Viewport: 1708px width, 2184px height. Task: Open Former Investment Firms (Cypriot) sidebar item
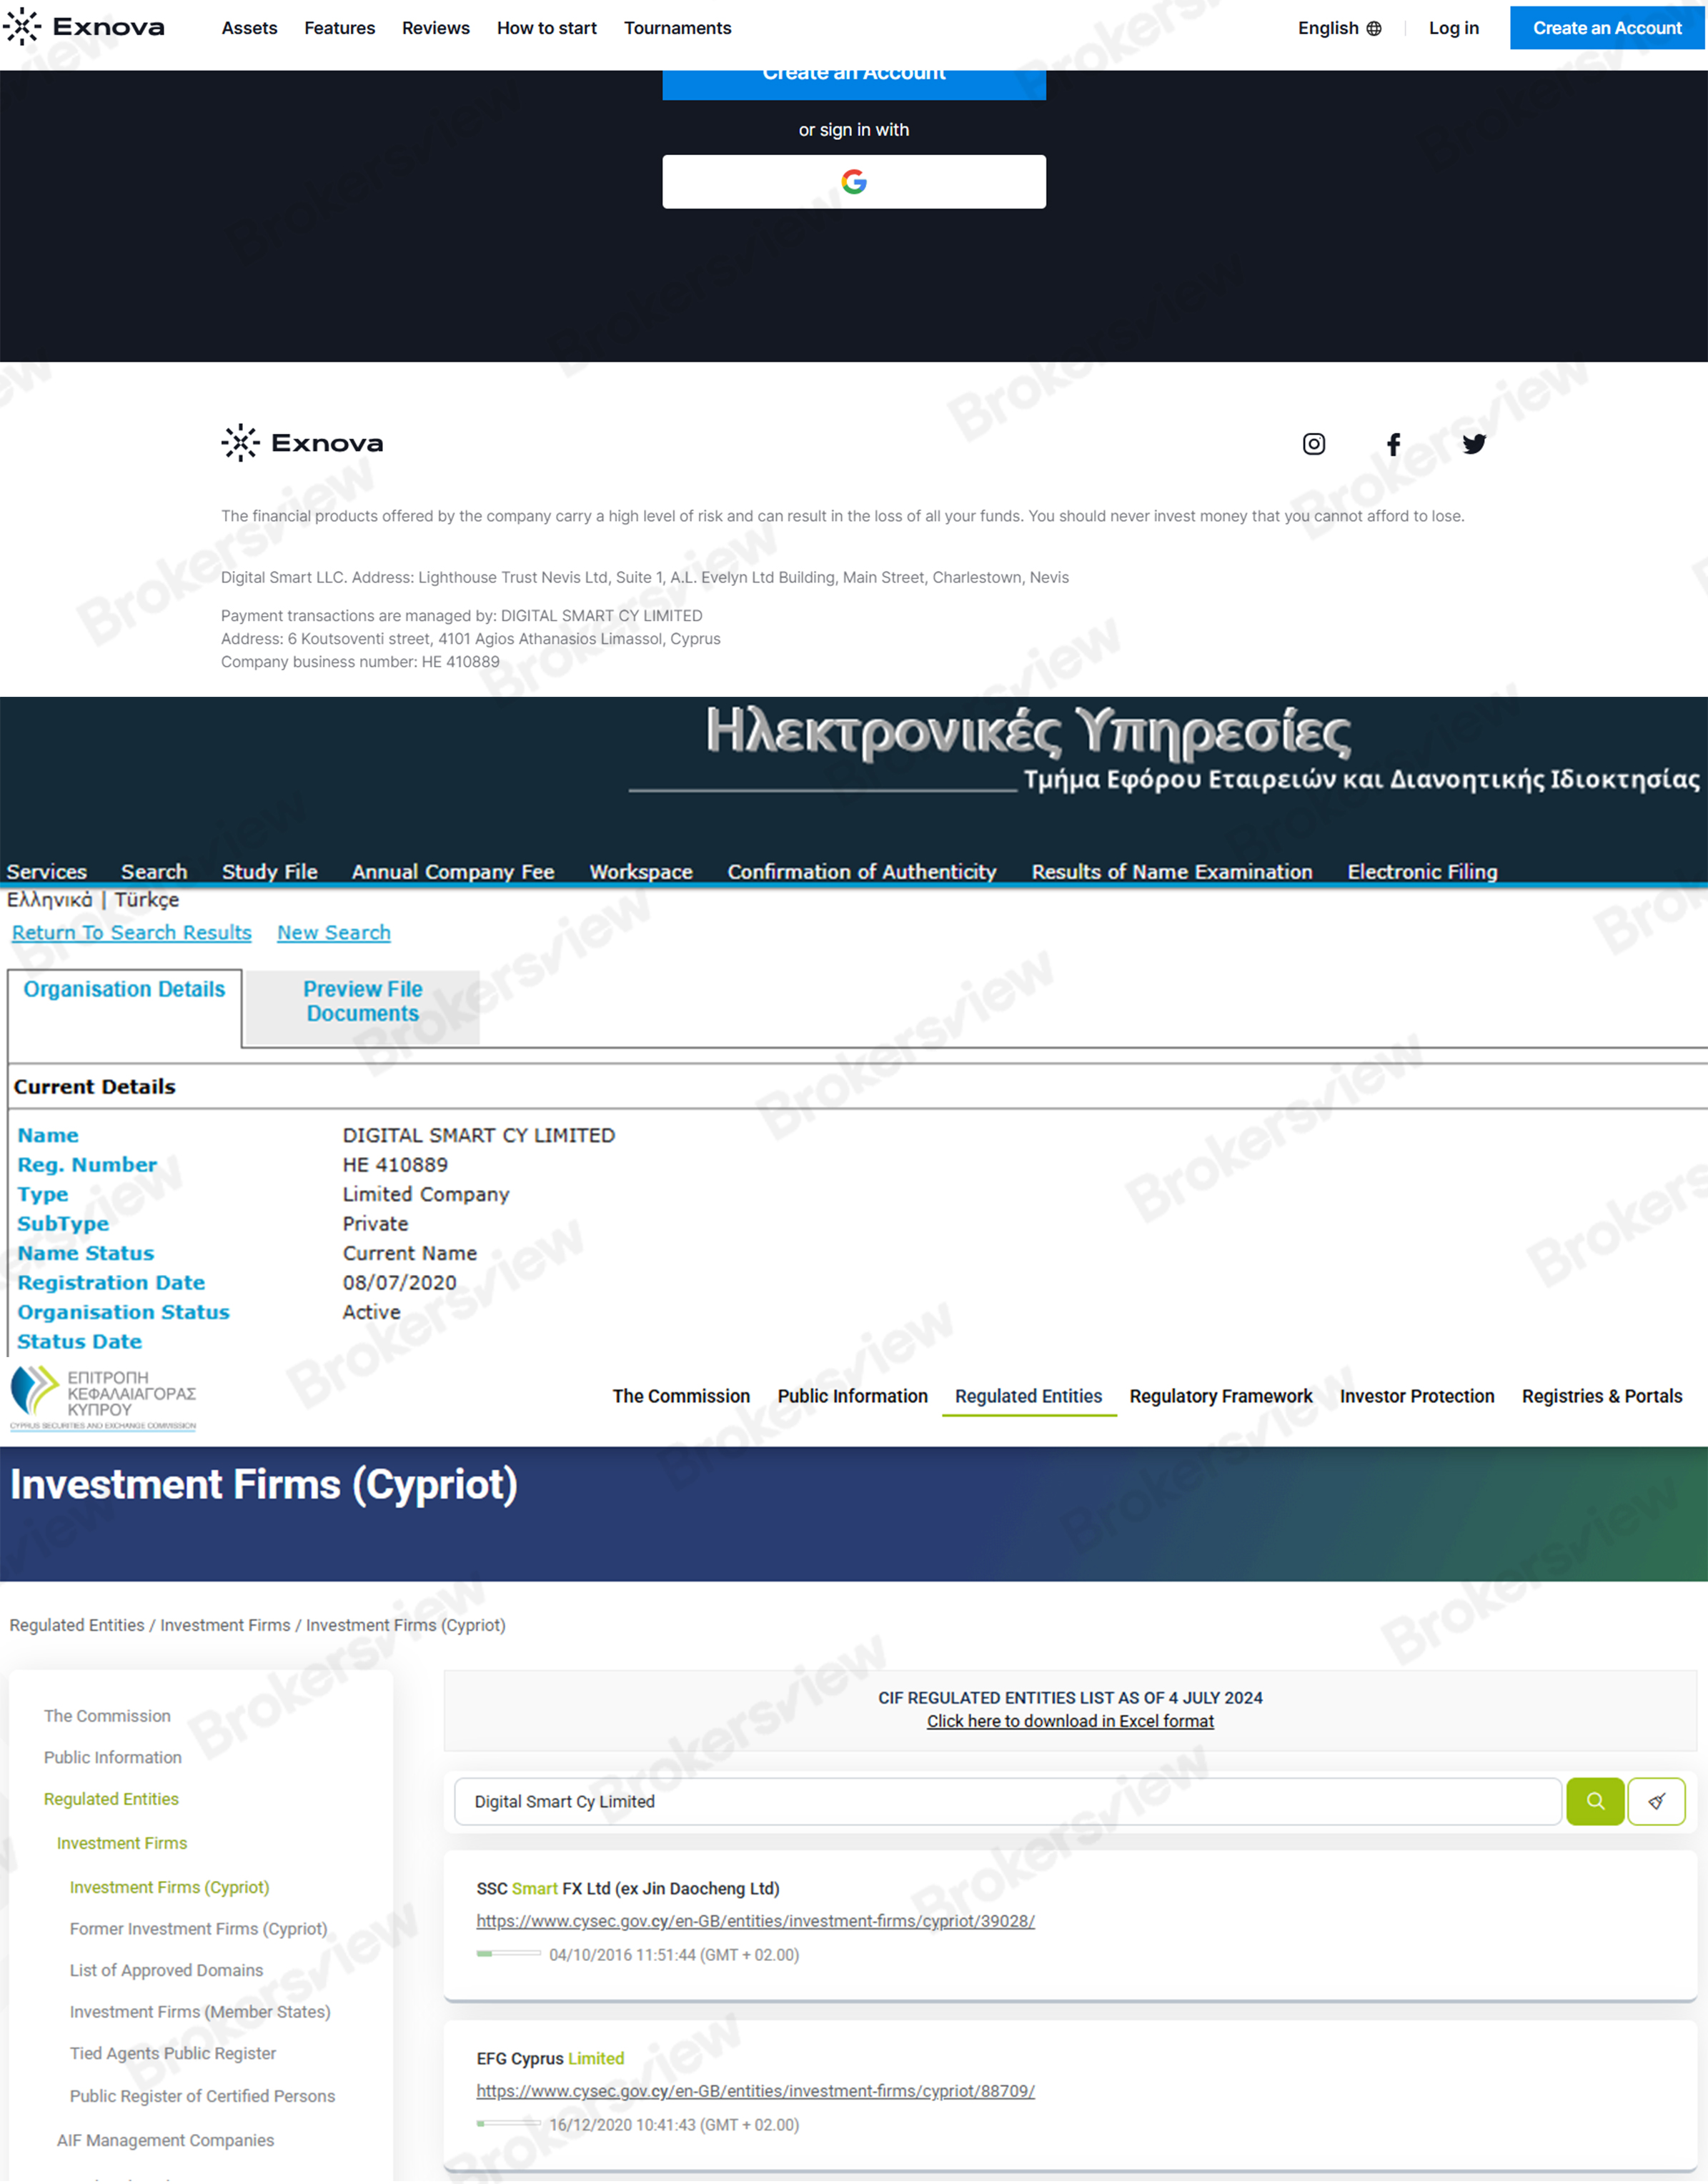click(x=198, y=1928)
